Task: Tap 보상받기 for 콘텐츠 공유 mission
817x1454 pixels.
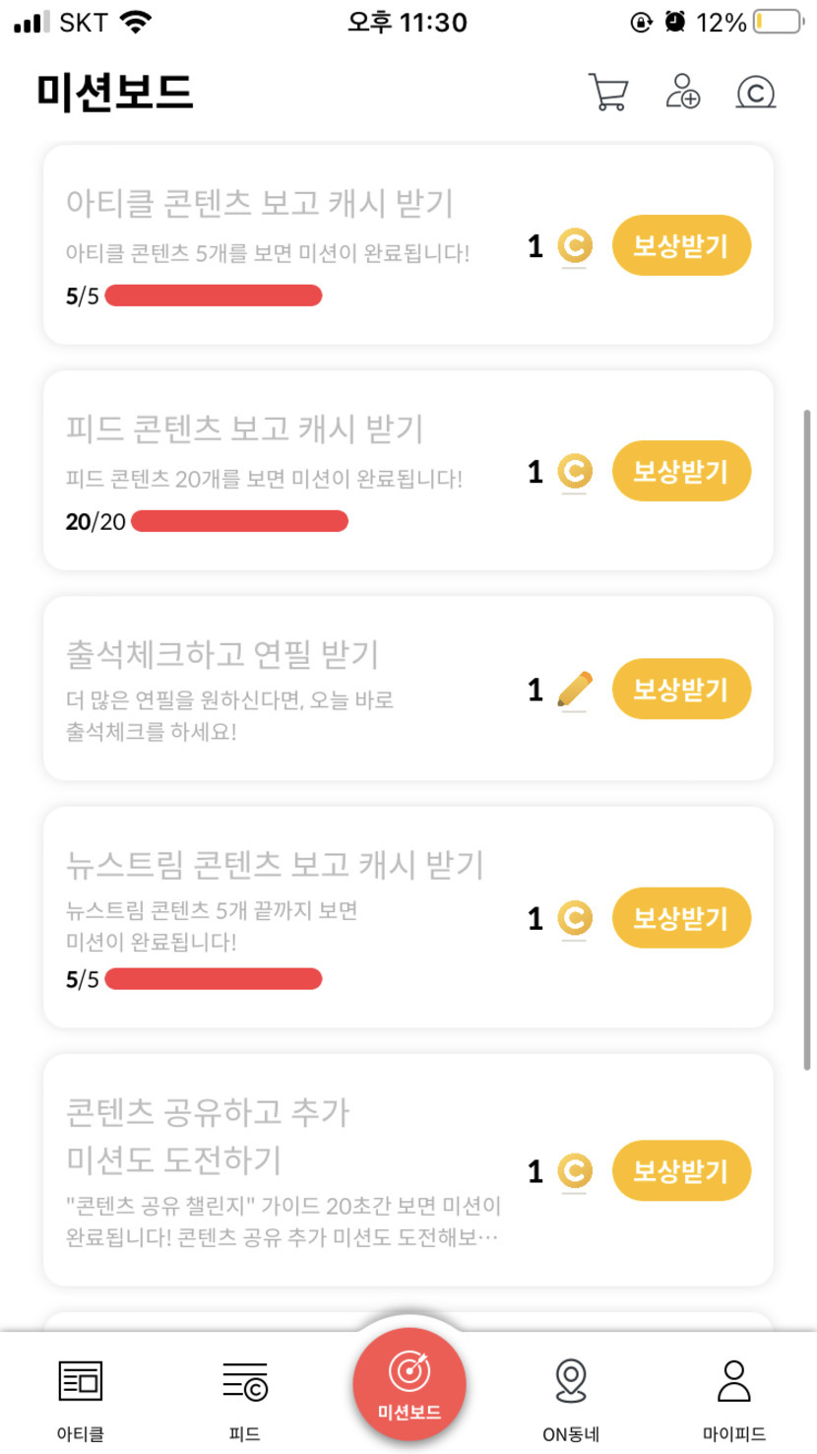Action: tap(681, 1171)
